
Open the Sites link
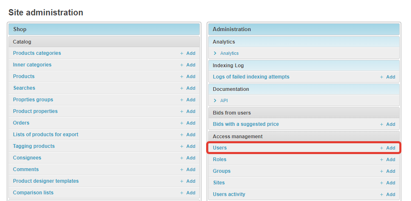pyautogui.click(x=219, y=183)
